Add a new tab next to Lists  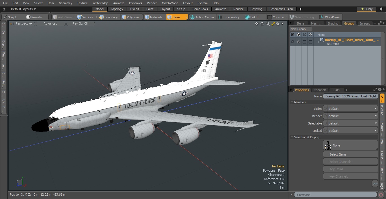(346, 90)
